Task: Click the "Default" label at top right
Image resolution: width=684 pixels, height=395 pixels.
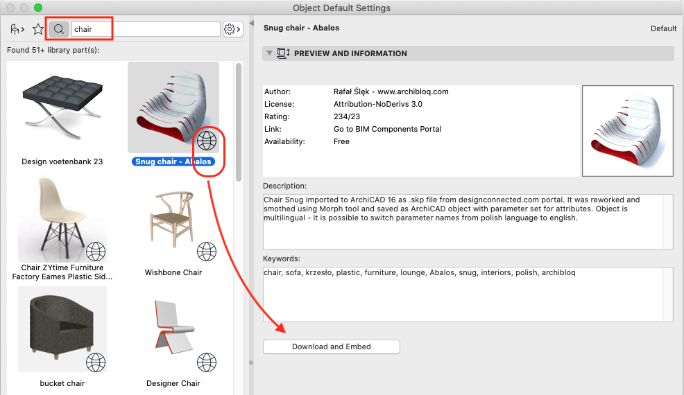Action: pos(663,28)
